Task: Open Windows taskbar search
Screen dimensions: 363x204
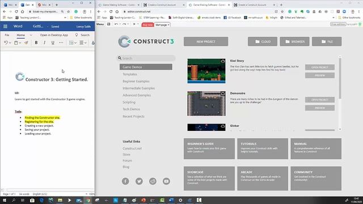Action: point(14,200)
